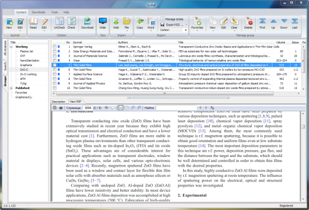Tick checkbox of row 6 Thin Solid Films

click(x=54, y=70)
